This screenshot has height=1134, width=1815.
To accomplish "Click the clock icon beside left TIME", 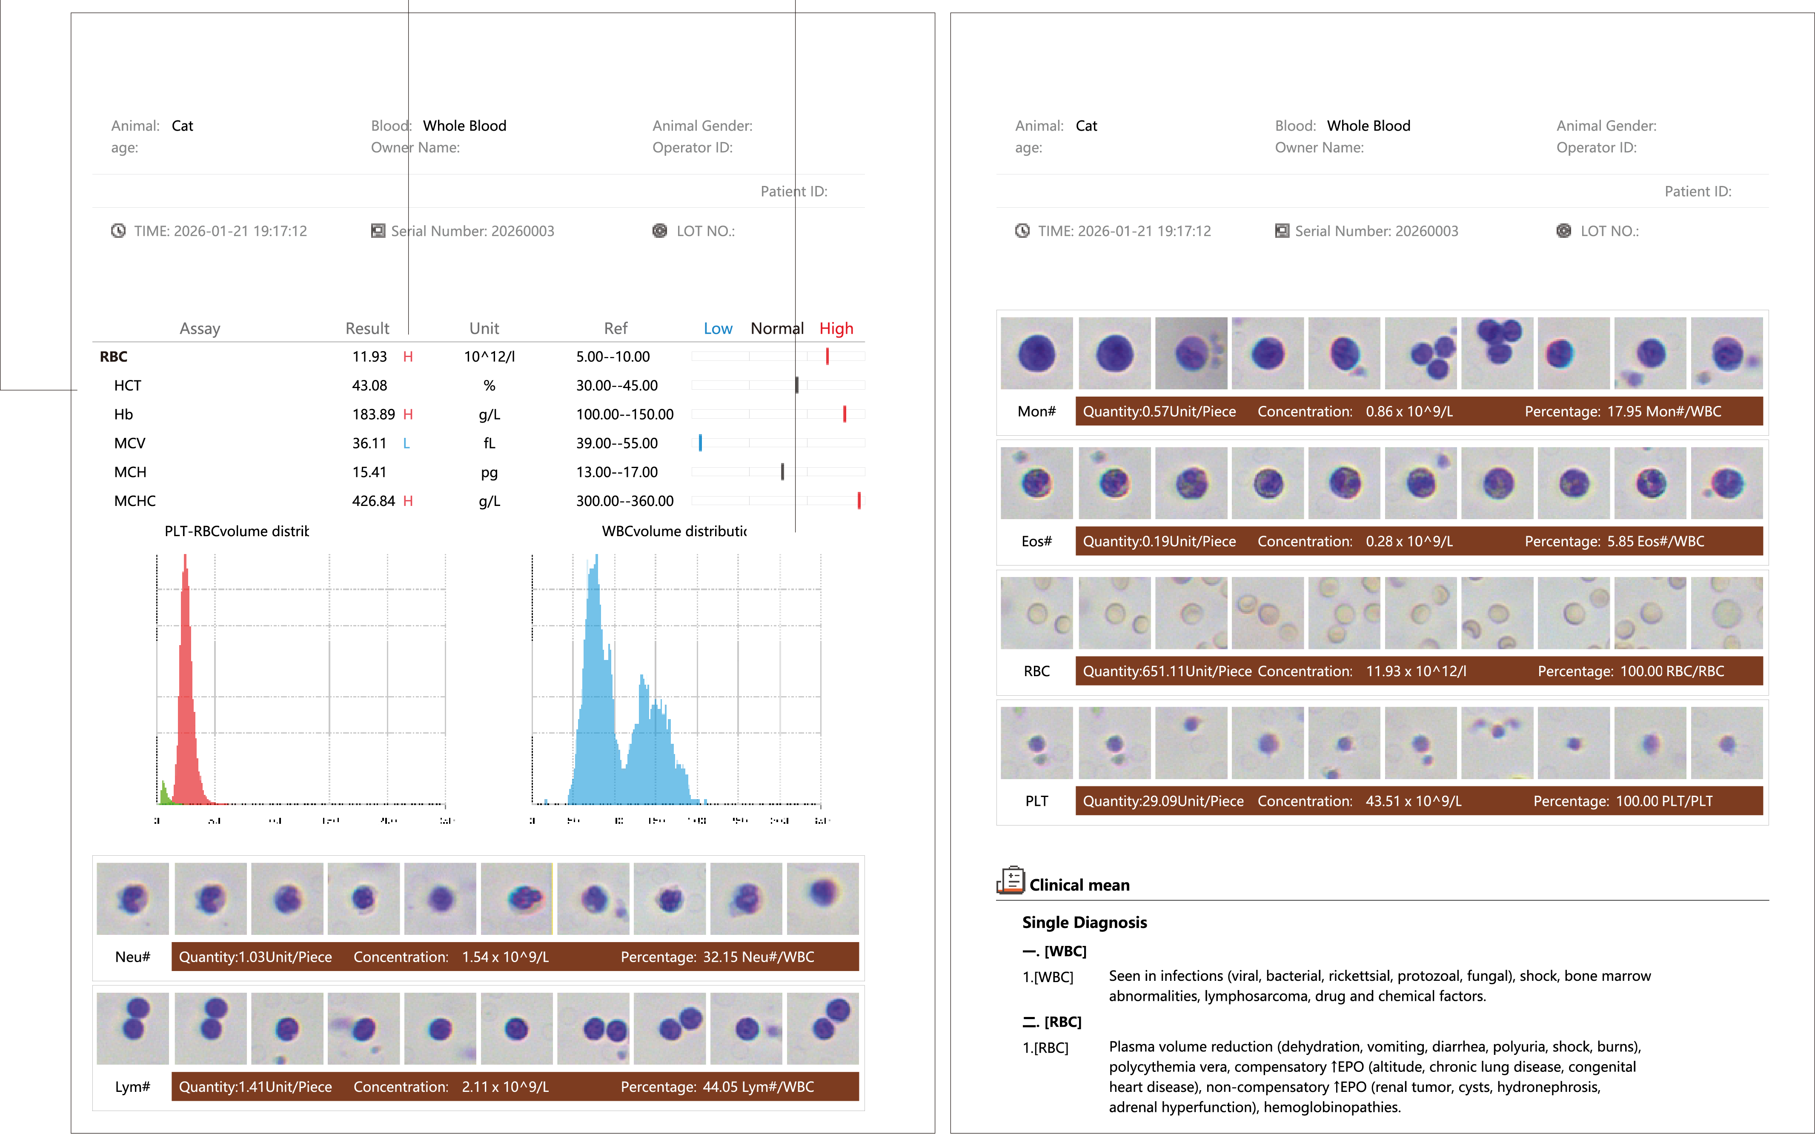I will (x=118, y=231).
